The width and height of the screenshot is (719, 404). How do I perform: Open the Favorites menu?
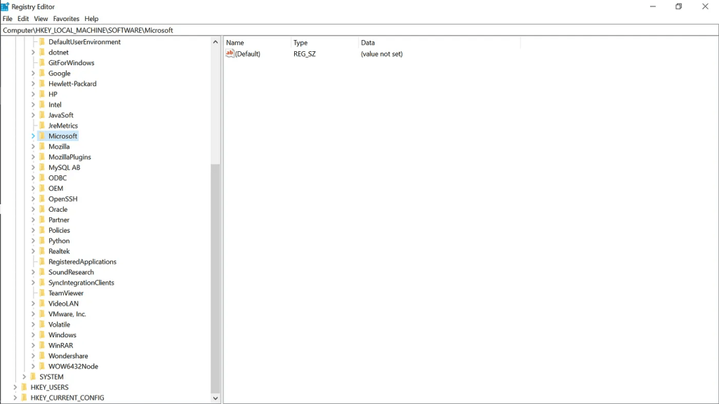click(66, 19)
